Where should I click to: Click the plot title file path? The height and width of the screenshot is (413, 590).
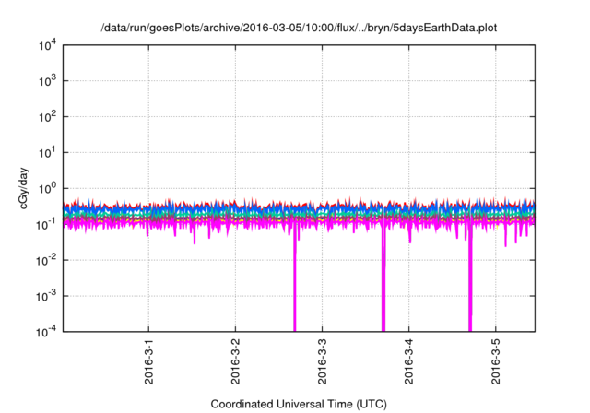(x=299, y=28)
